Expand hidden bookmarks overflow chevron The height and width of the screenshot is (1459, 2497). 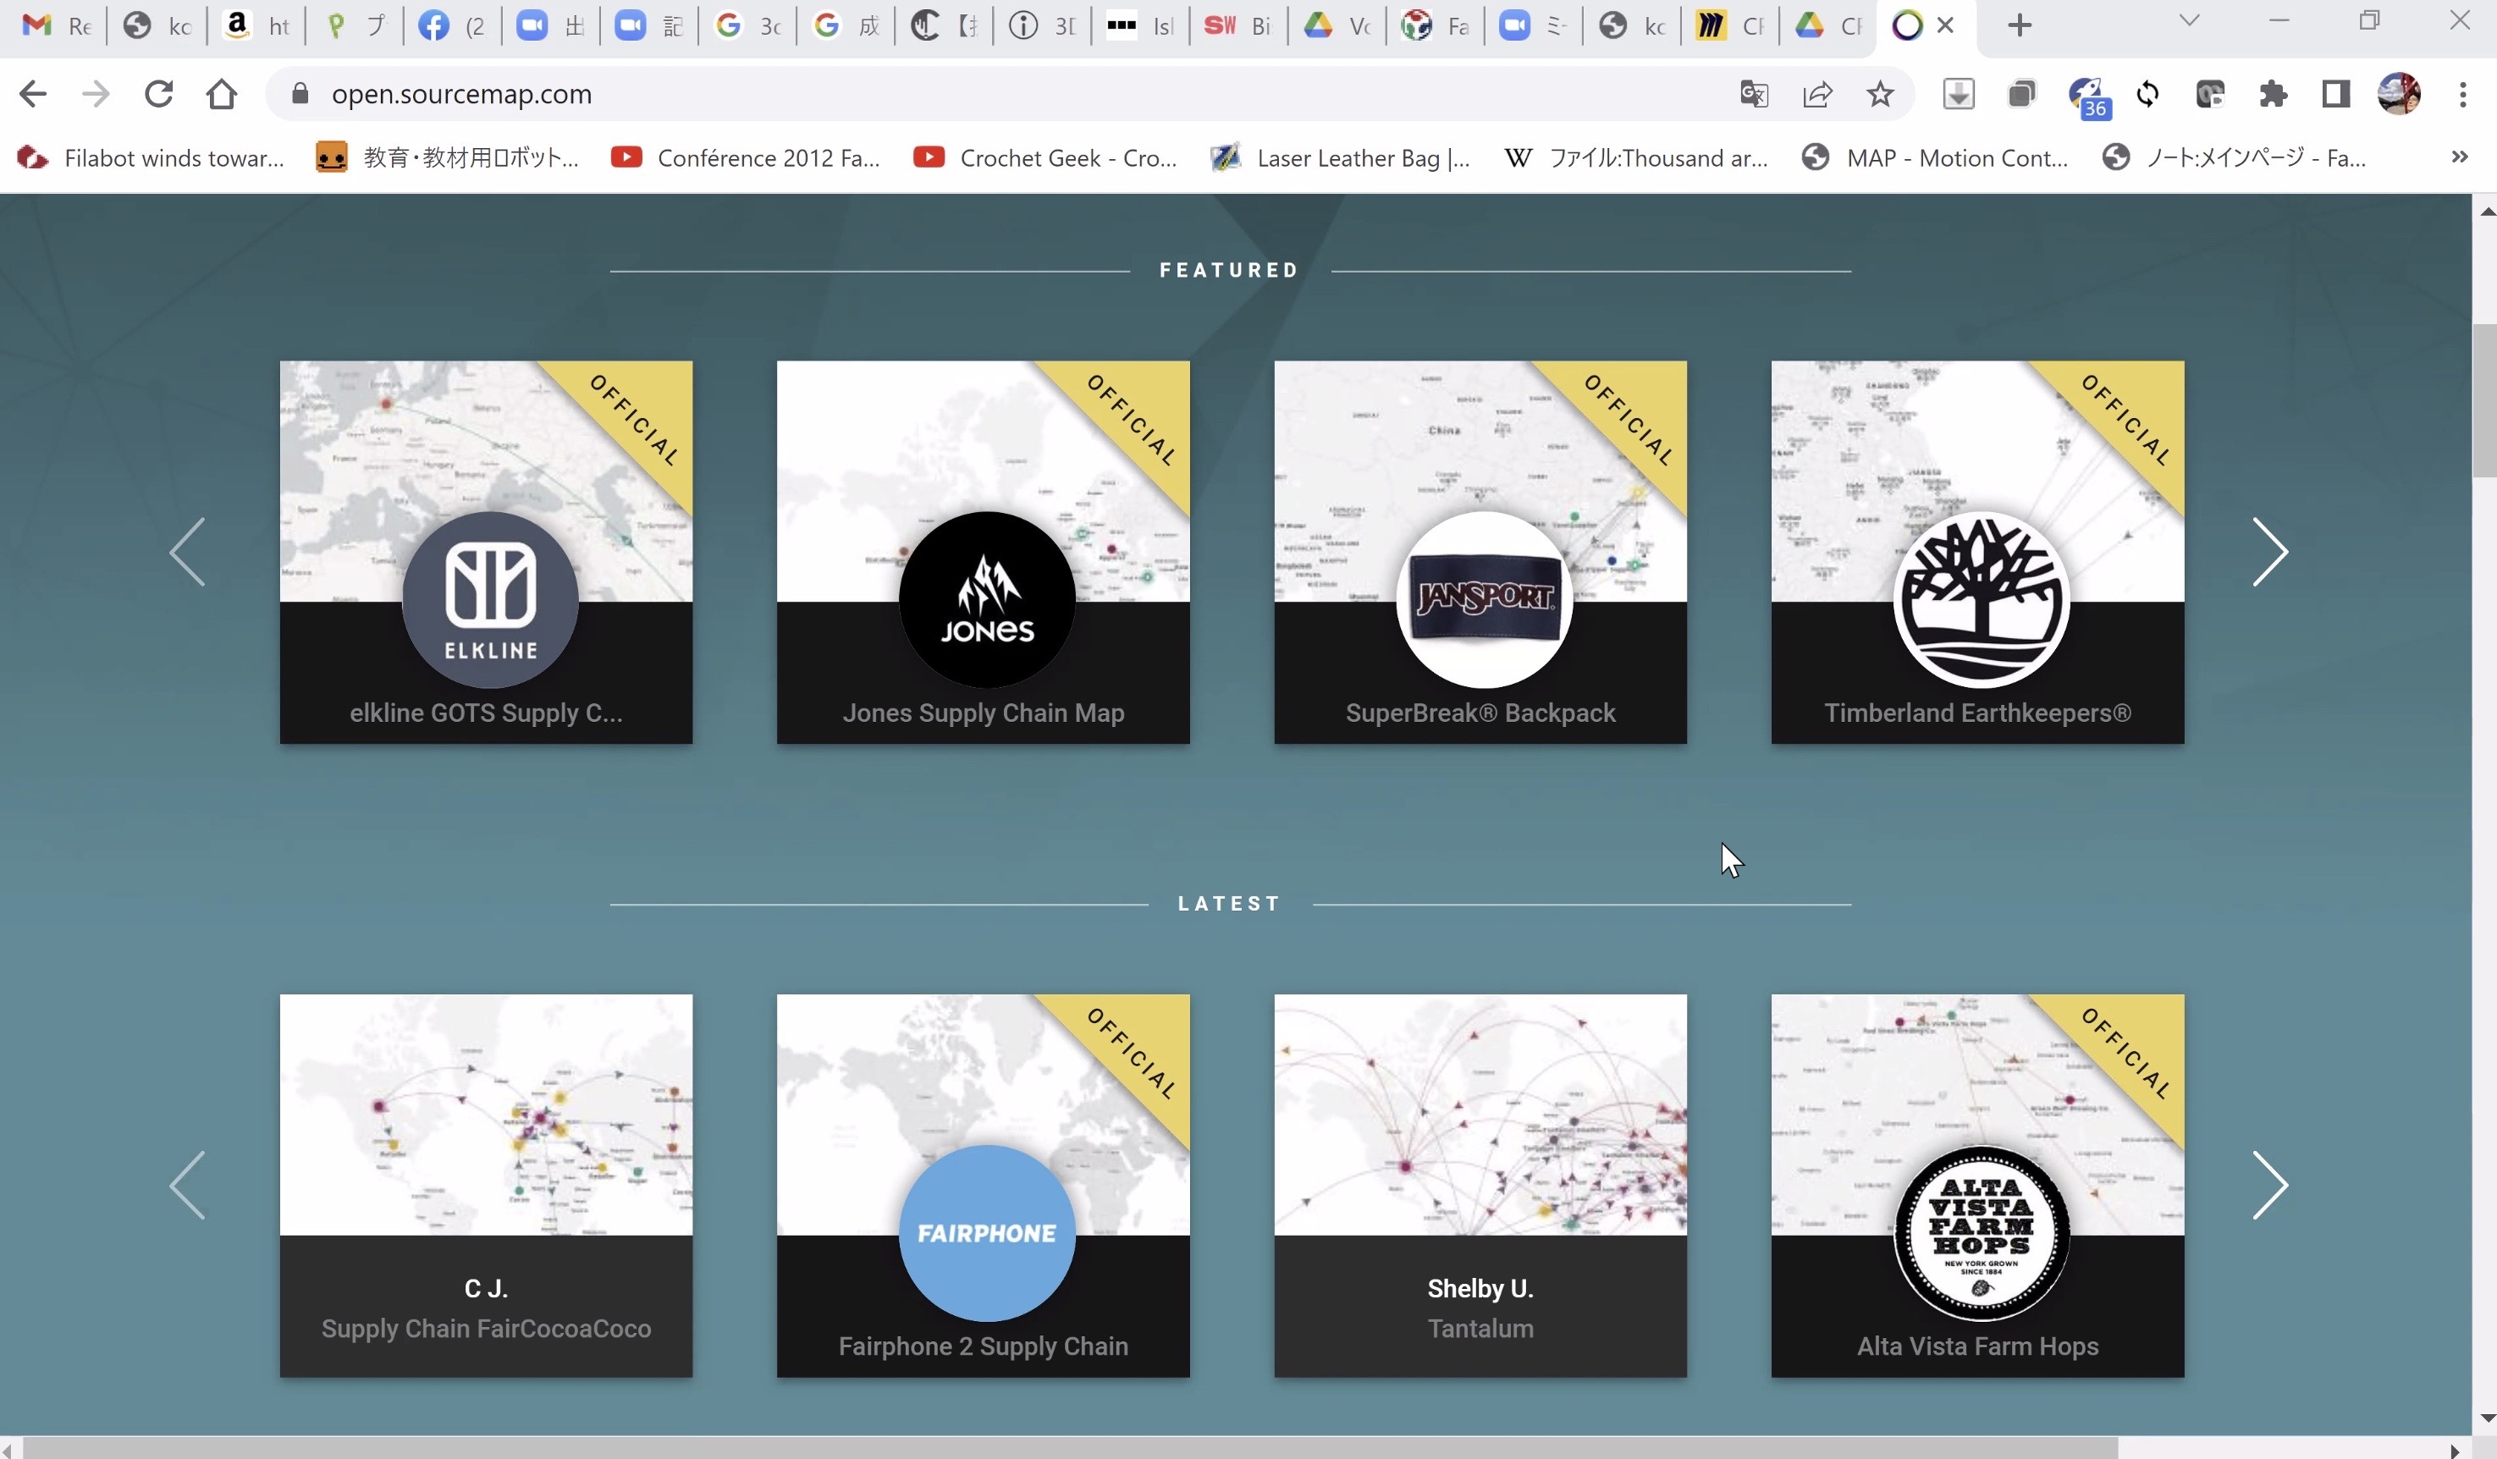pyautogui.click(x=2460, y=157)
